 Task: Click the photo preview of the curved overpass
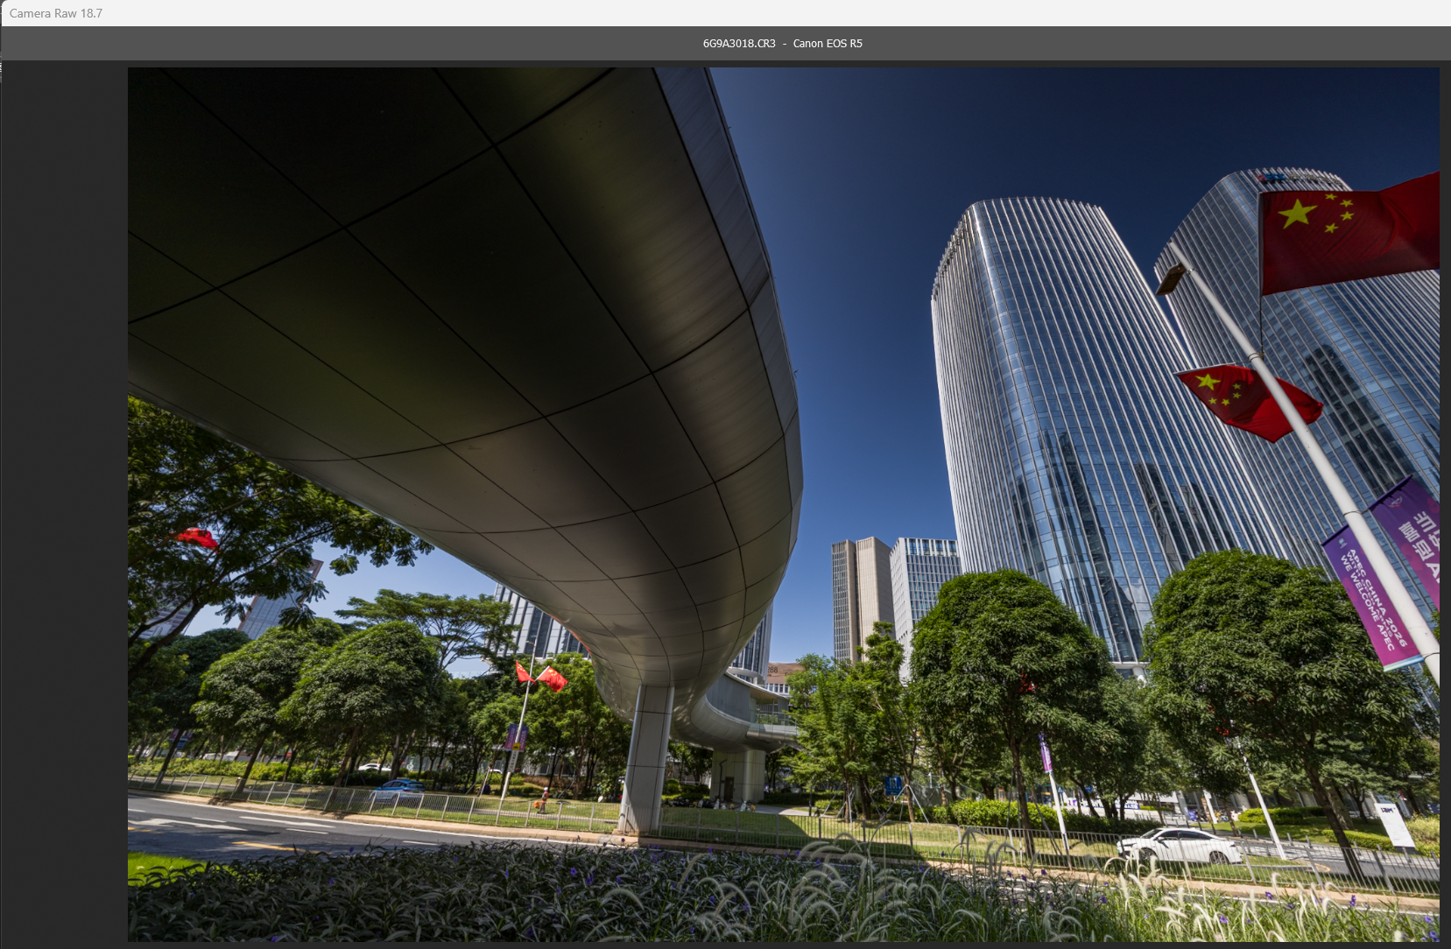tap(783, 504)
